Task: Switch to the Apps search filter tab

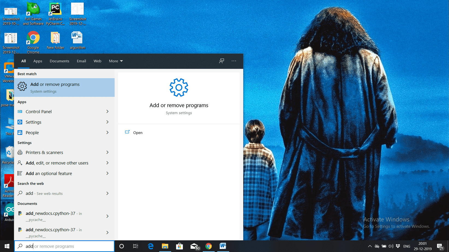Action: tap(38, 61)
